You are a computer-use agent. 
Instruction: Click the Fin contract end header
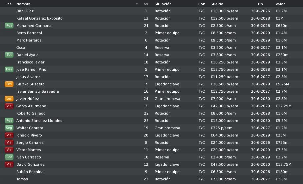point(260,4)
